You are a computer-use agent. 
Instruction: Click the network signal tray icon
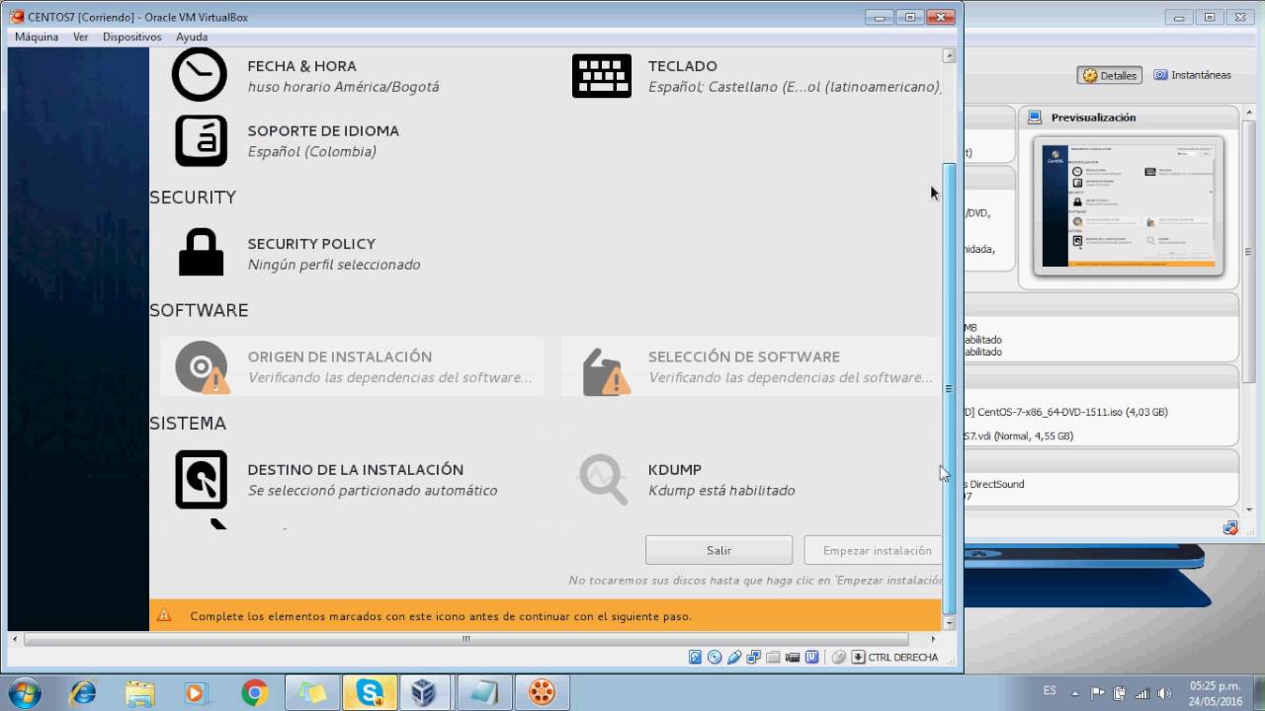click(x=1141, y=693)
